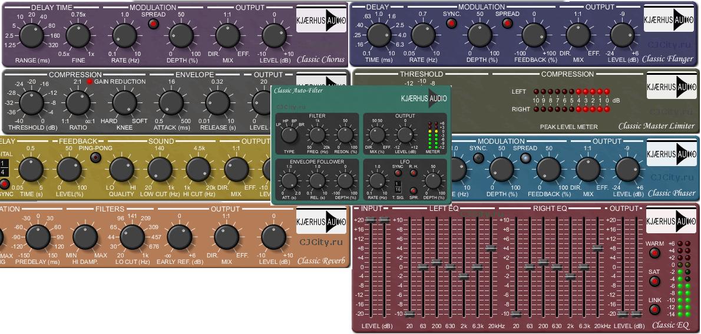Click the Flanger LEVEL (dB) knob

pos(622,35)
